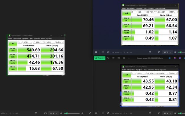
Task: Run the RND4K Q32T1 test in D: benchmark
Action: pos(126,32)
